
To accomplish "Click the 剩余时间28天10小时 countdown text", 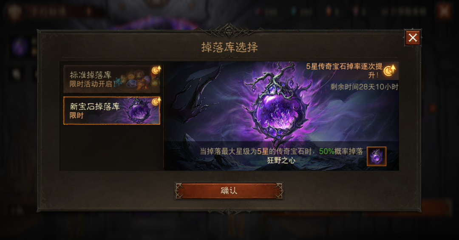I will [x=364, y=87].
